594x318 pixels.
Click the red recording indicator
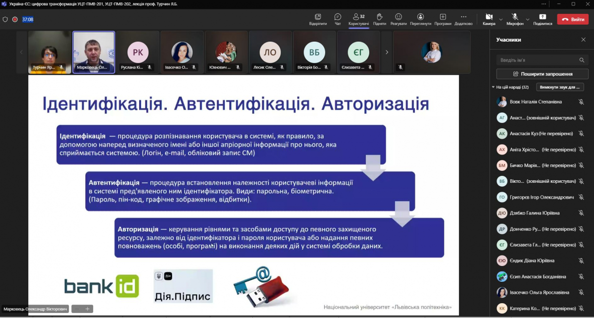coord(15,19)
